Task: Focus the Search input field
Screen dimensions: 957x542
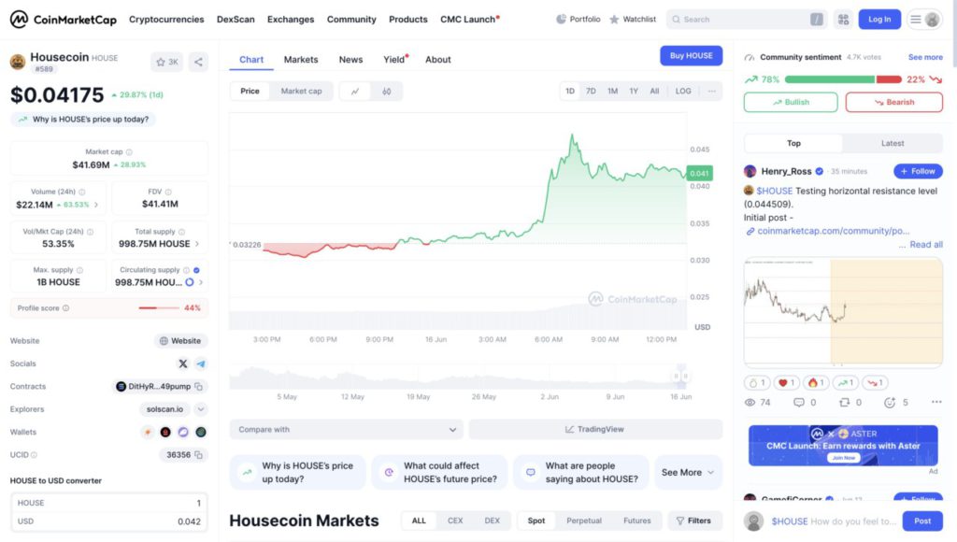Action: point(746,20)
